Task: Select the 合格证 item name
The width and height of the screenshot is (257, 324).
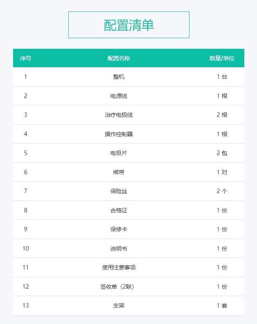Action: coord(119,210)
